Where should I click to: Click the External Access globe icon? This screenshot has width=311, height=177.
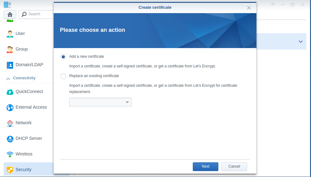click(10, 107)
